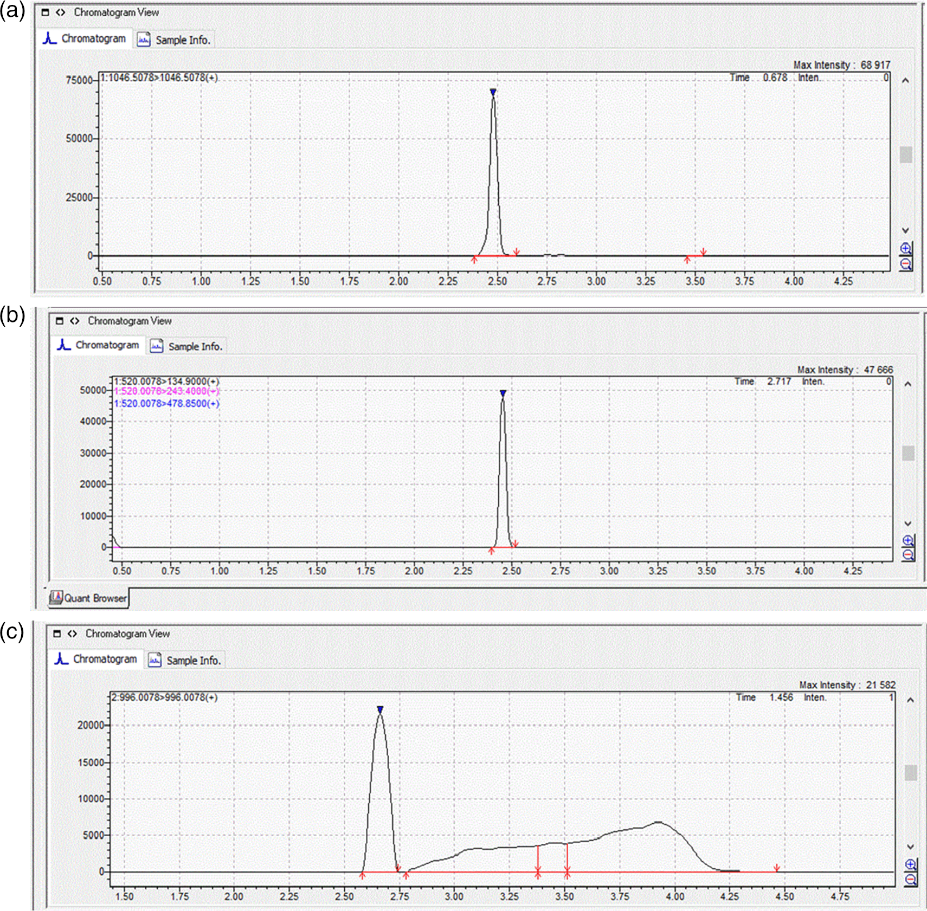Click the <> arrows icon in panel (c) header
The image size is (927, 911).
tap(72, 634)
